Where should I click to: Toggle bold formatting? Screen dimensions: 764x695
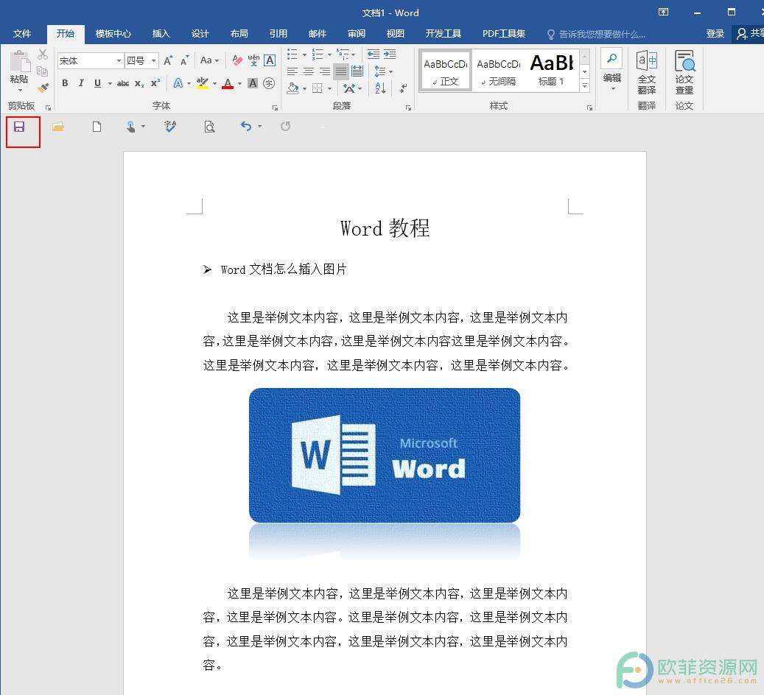pyautogui.click(x=65, y=83)
